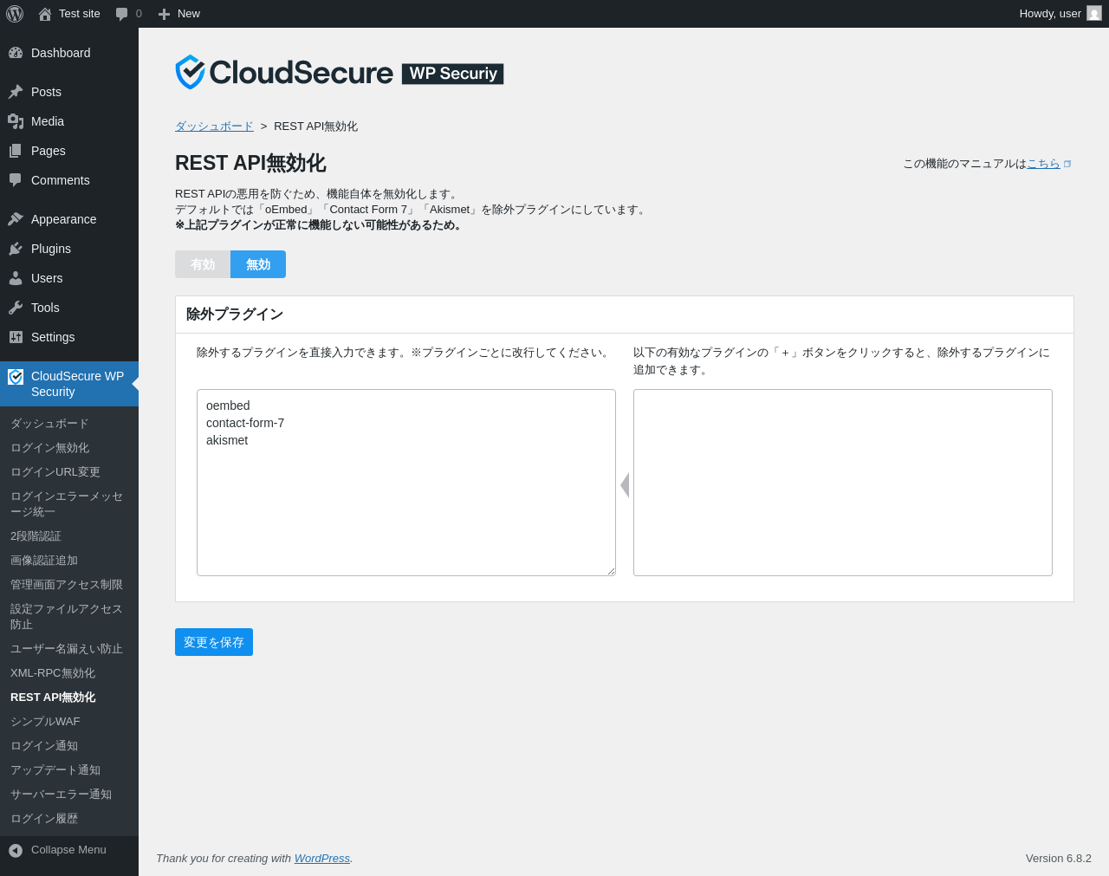Open the WordPress logo menu

[15, 14]
